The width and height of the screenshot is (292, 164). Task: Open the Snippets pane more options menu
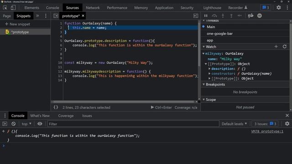[46, 16]
